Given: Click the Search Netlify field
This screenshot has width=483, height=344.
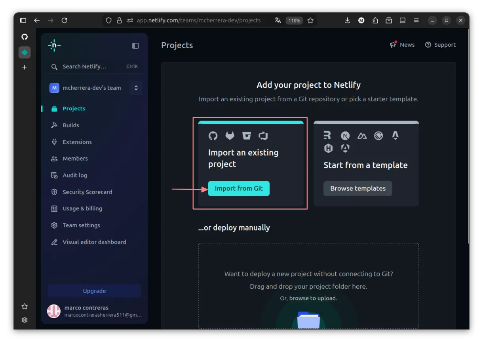Looking at the screenshot, I should click(x=94, y=66).
